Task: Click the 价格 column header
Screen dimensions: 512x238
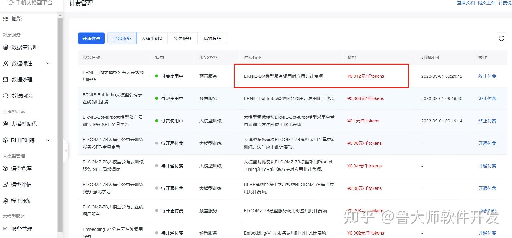Action: click(x=352, y=57)
